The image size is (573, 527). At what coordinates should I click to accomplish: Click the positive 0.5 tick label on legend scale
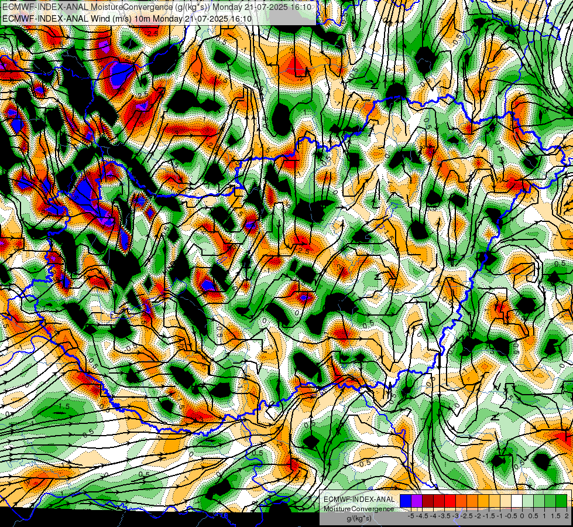coord(533,516)
